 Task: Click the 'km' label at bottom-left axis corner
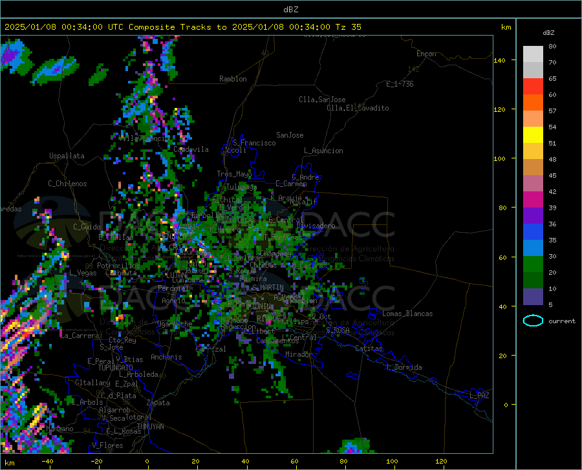[x=9, y=463]
